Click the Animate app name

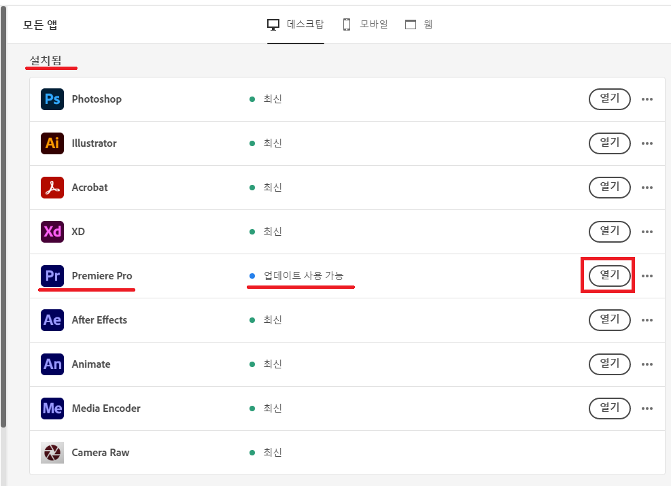coord(91,364)
